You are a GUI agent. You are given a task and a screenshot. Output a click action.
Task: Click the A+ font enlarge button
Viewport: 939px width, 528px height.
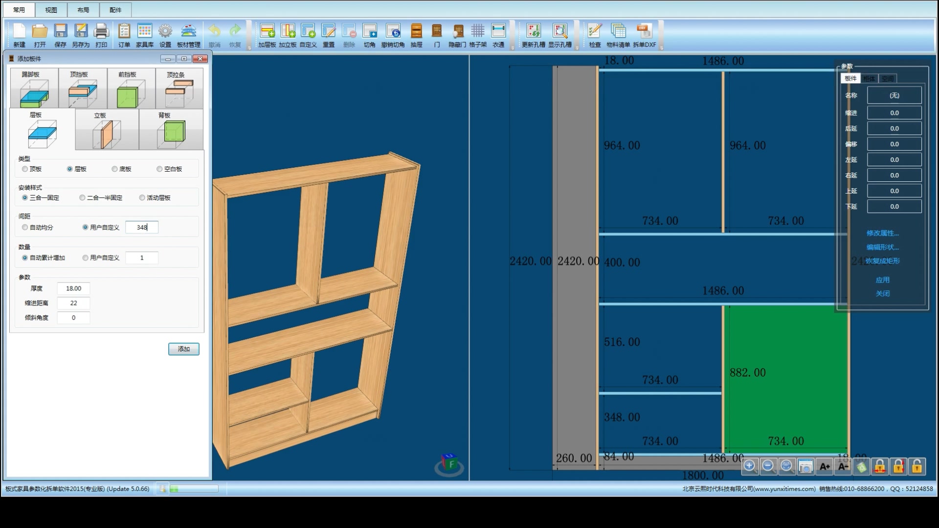[825, 466]
